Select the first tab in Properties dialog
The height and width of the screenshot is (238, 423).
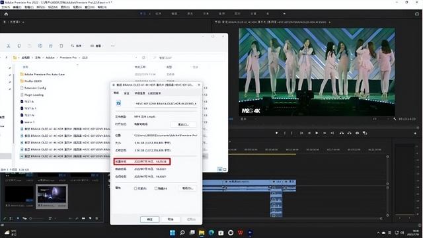pos(116,93)
